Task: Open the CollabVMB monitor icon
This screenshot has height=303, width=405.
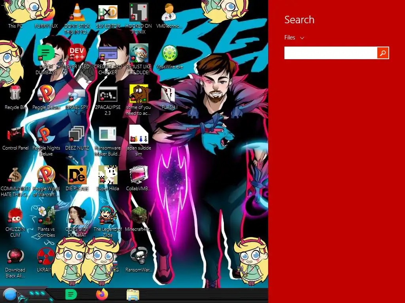Action: pyautogui.click(x=139, y=175)
